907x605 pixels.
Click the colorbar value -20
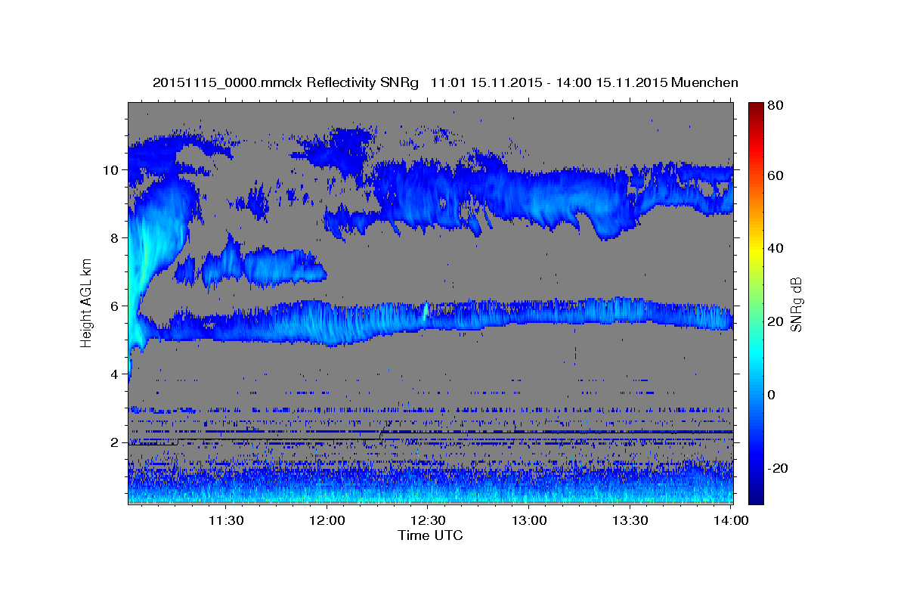(777, 468)
